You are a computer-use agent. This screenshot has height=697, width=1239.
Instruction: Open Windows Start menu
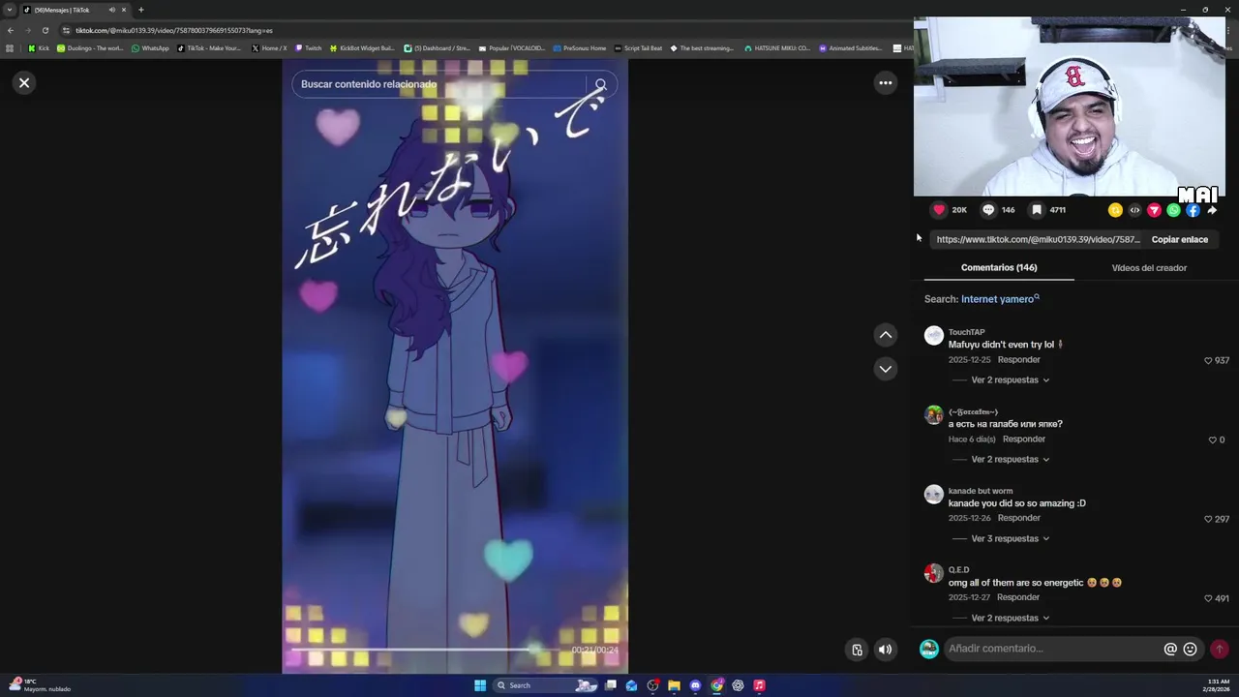pos(480,685)
